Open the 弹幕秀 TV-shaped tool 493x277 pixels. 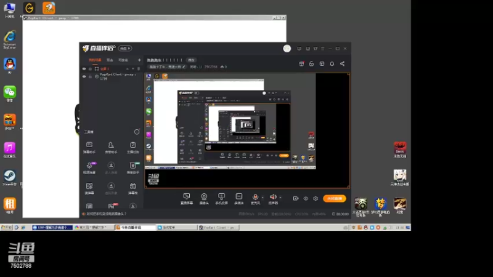pos(132,188)
